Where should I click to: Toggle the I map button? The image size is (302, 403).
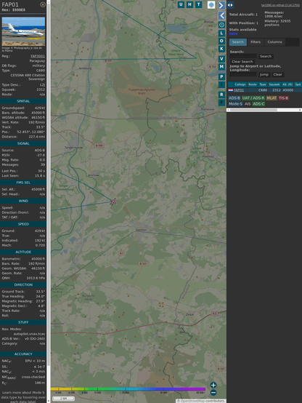point(221,84)
